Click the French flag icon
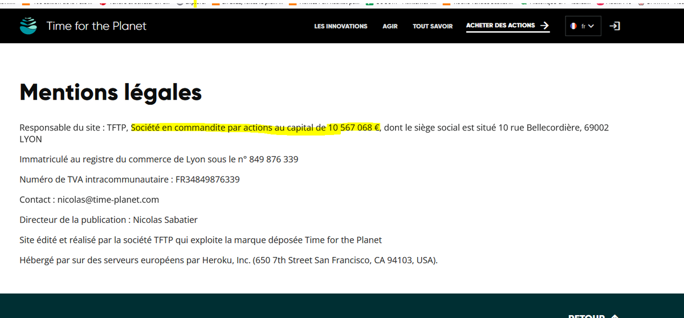 point(573,26)
